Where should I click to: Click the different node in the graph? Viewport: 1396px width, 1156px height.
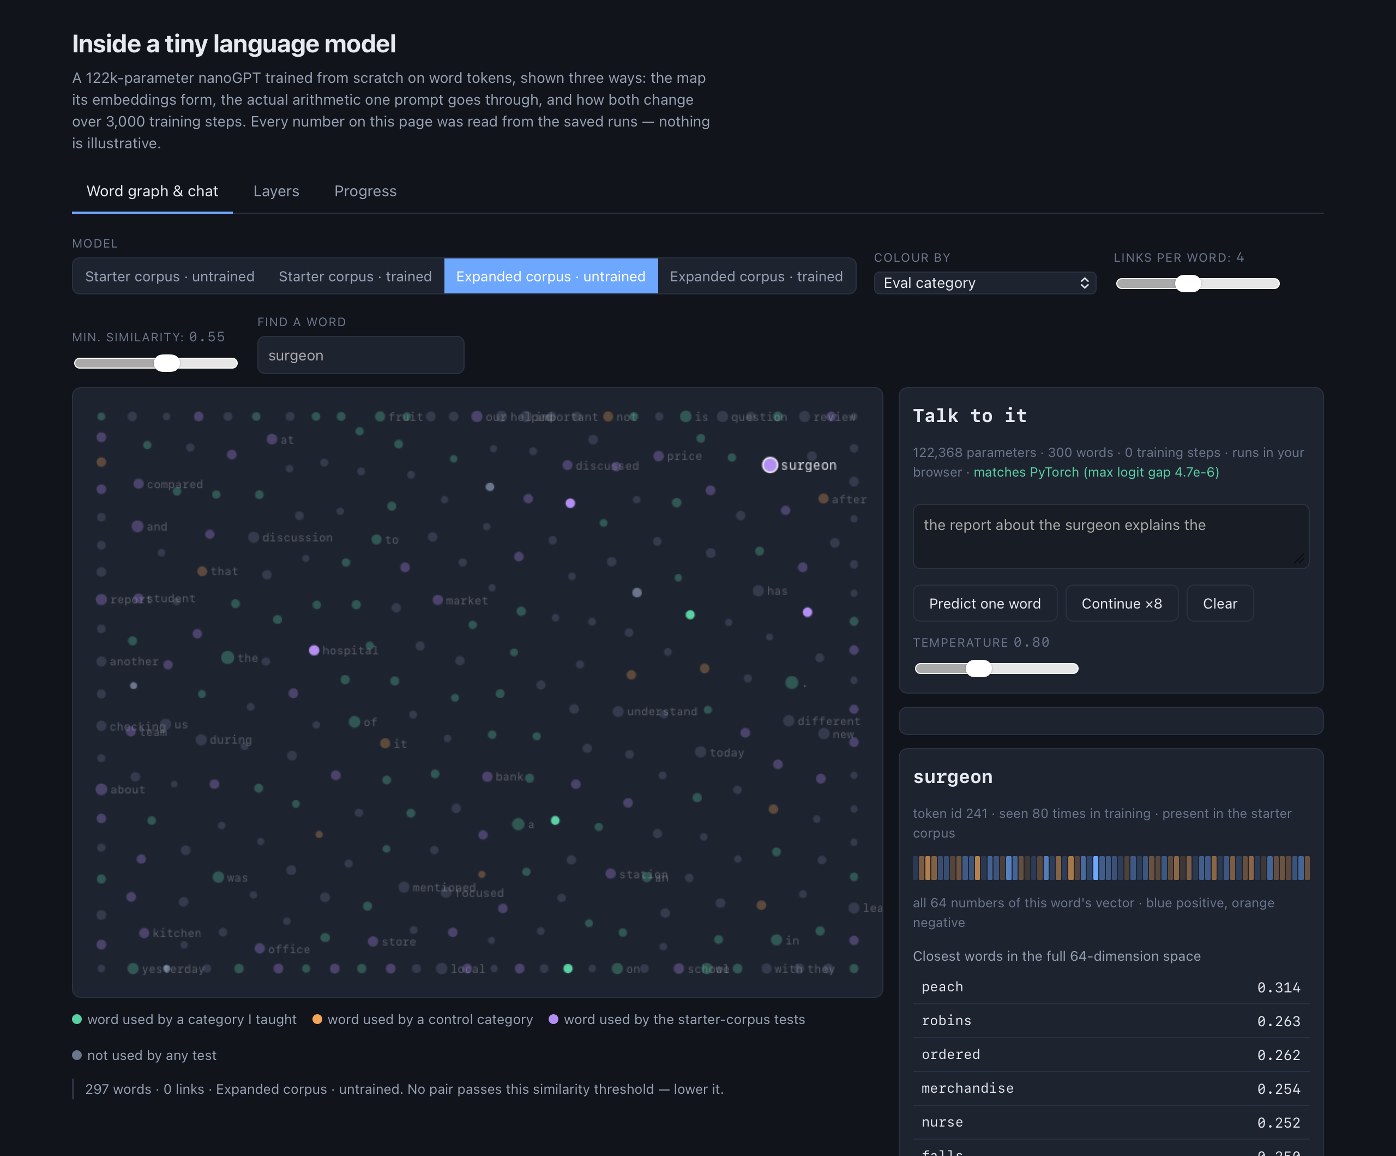pos(789,721)
